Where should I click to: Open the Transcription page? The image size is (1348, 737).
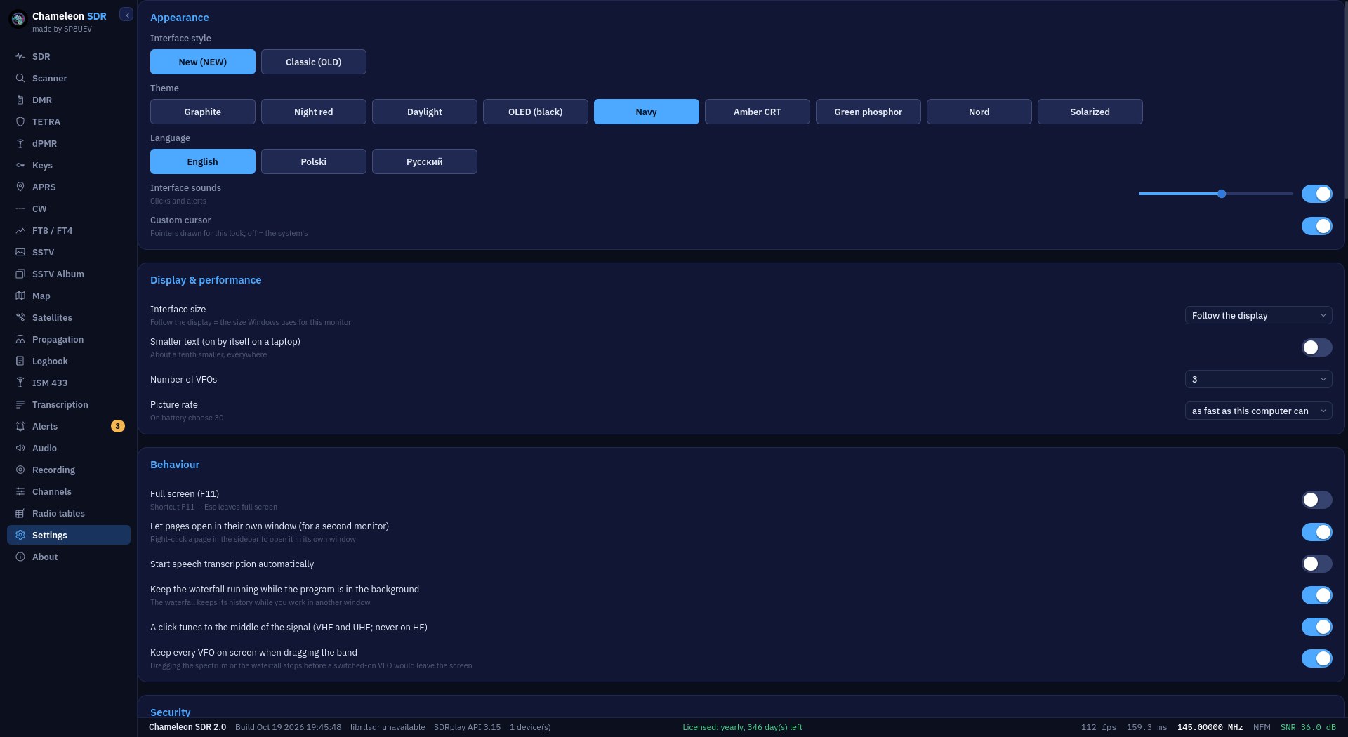point(69,404)
